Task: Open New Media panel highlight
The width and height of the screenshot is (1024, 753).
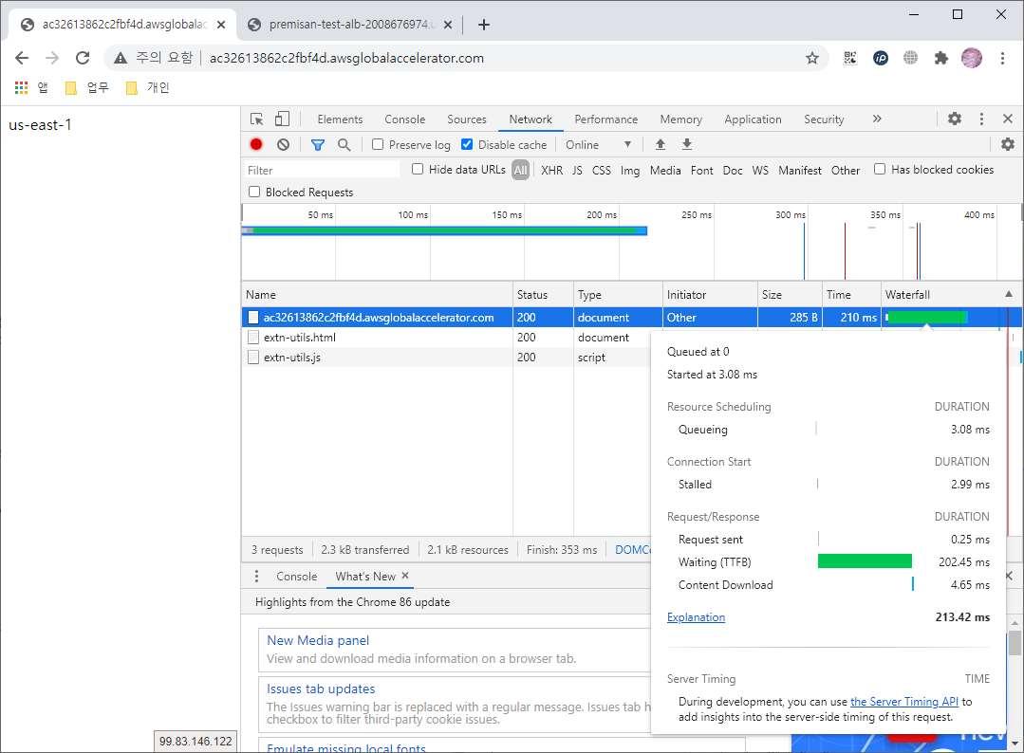Action: pyautogui.click(x=317, y=640)
